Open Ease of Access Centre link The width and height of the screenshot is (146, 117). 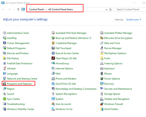[67, 53]
